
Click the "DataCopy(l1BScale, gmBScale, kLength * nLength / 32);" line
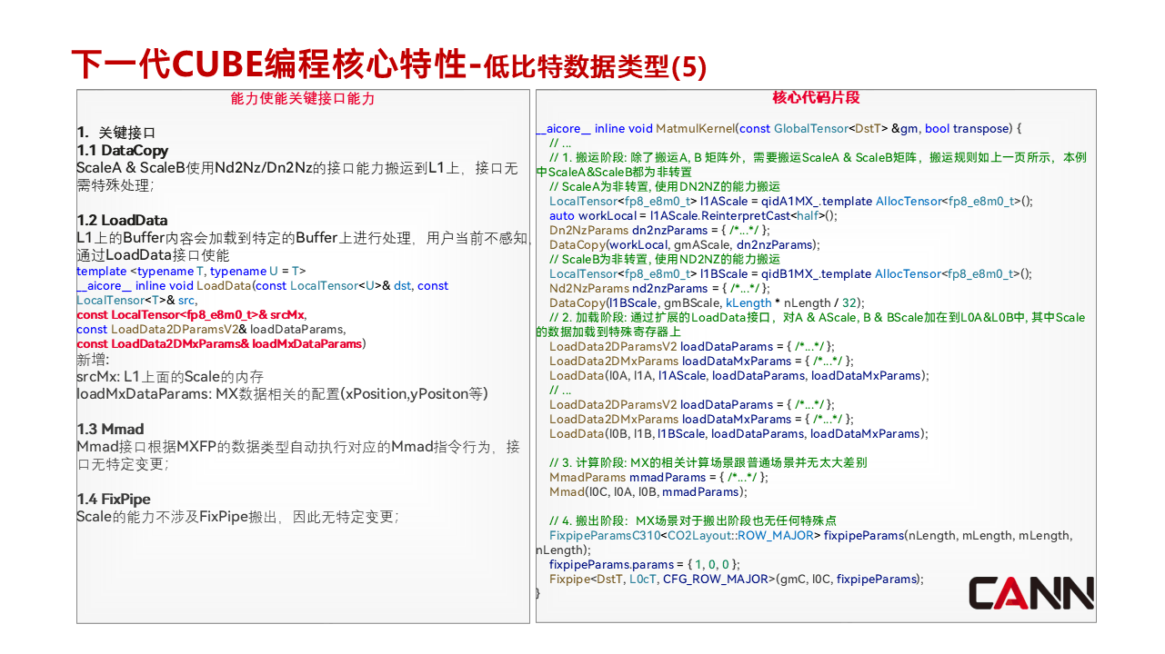click(x=708, y=302)
